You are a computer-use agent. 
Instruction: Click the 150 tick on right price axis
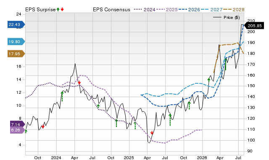(251, 86)
